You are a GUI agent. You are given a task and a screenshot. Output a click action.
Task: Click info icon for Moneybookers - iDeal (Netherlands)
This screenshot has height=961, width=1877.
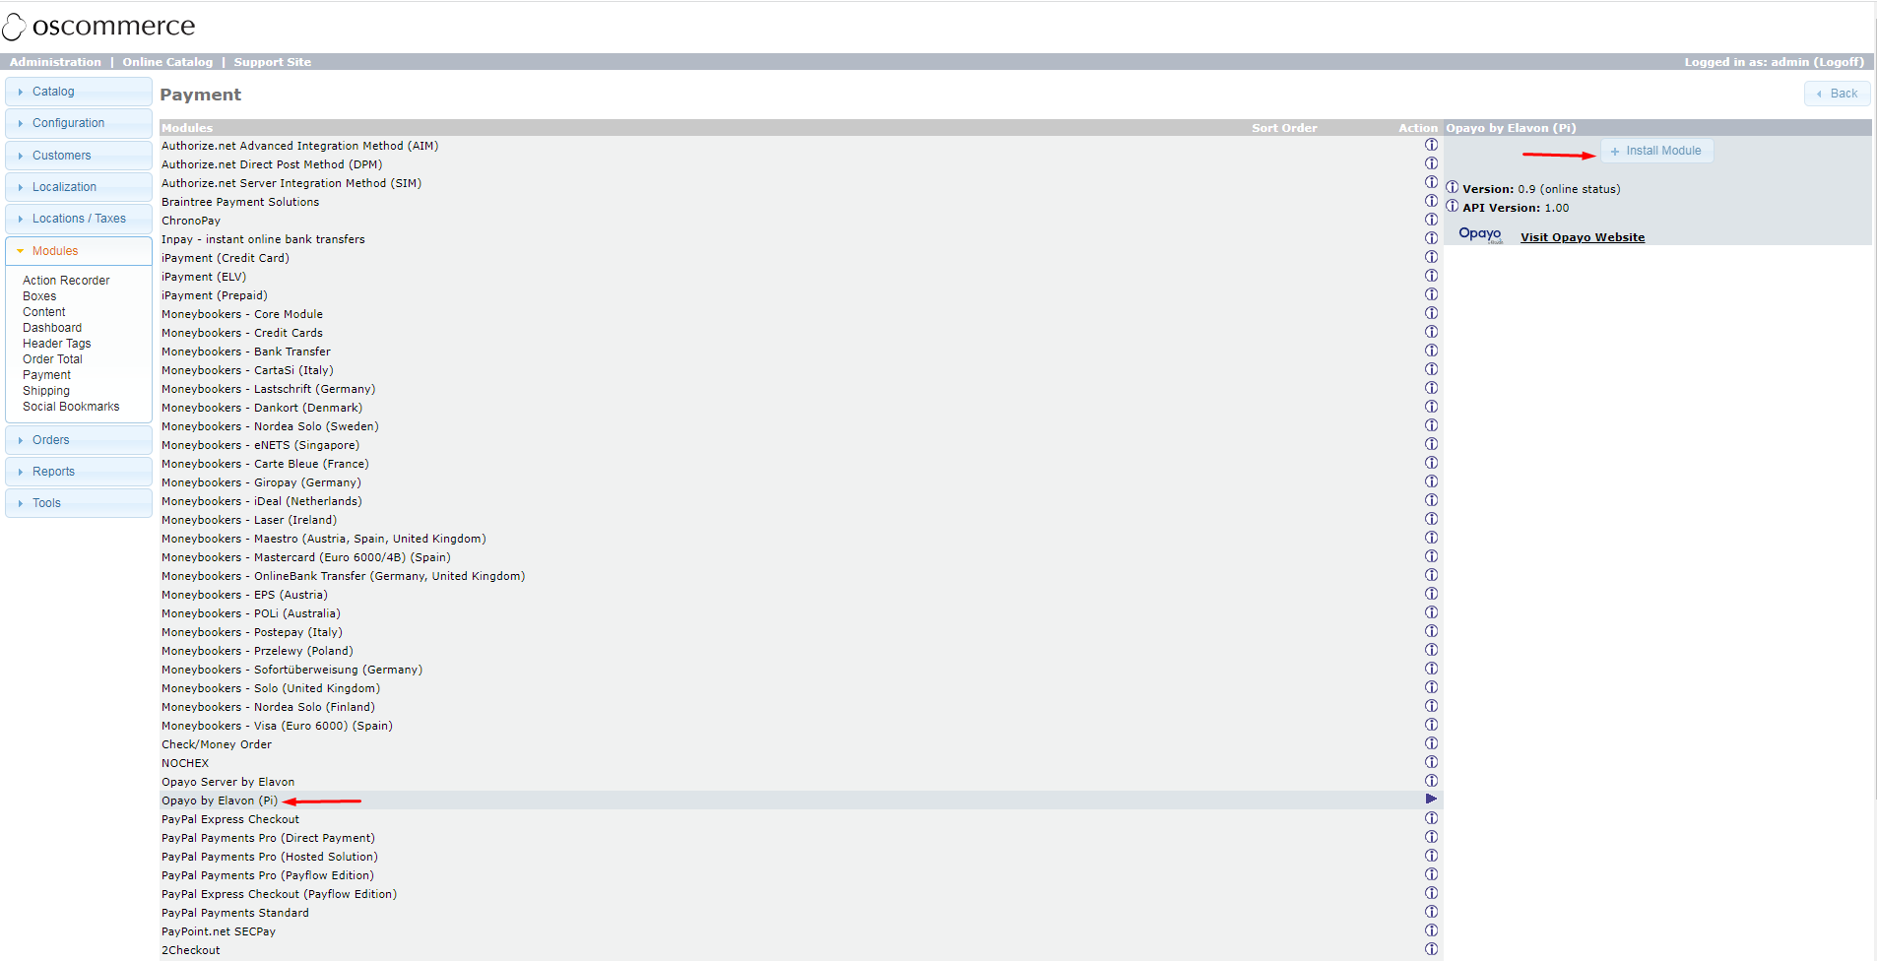pos(1431,500)
